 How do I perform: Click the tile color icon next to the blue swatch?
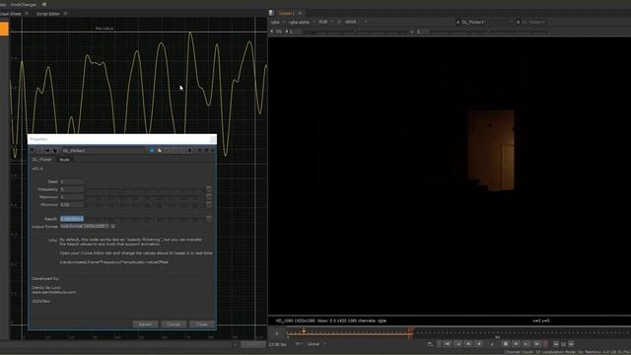pos(160,151)
